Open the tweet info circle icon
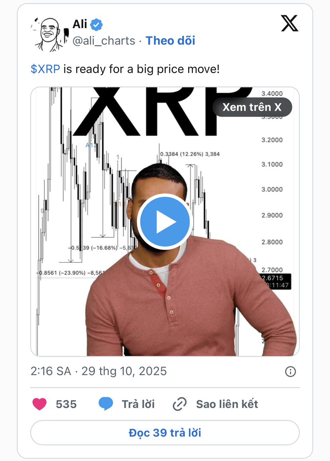Viewport: 330px width, 461px height. [291, 372]
